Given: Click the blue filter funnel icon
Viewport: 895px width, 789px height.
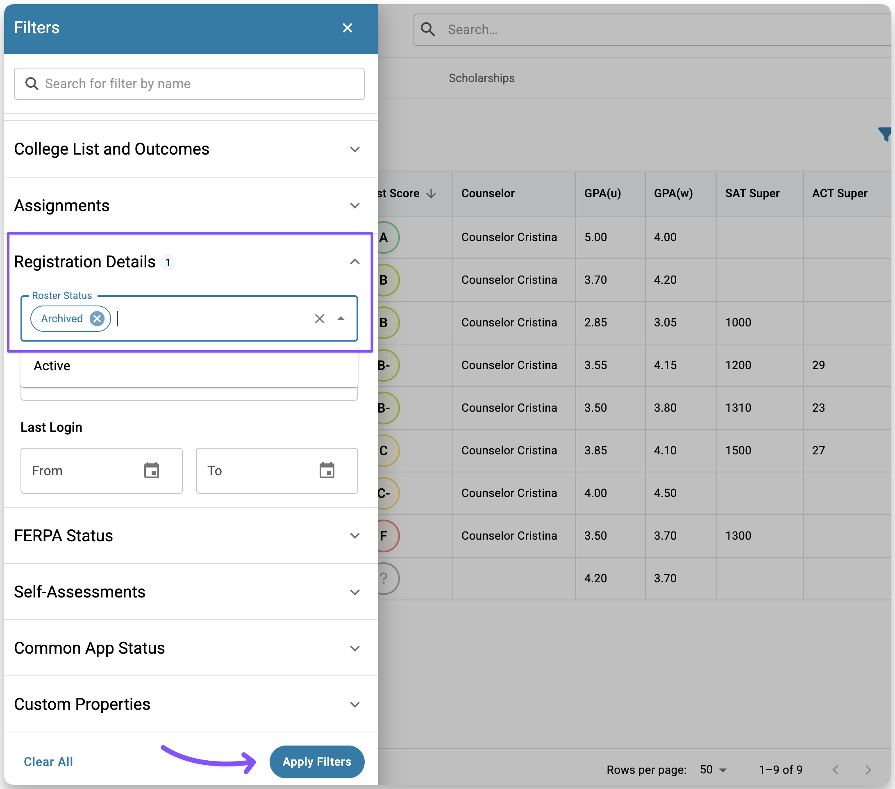Looking at the screenshot, I should [885, 134].
